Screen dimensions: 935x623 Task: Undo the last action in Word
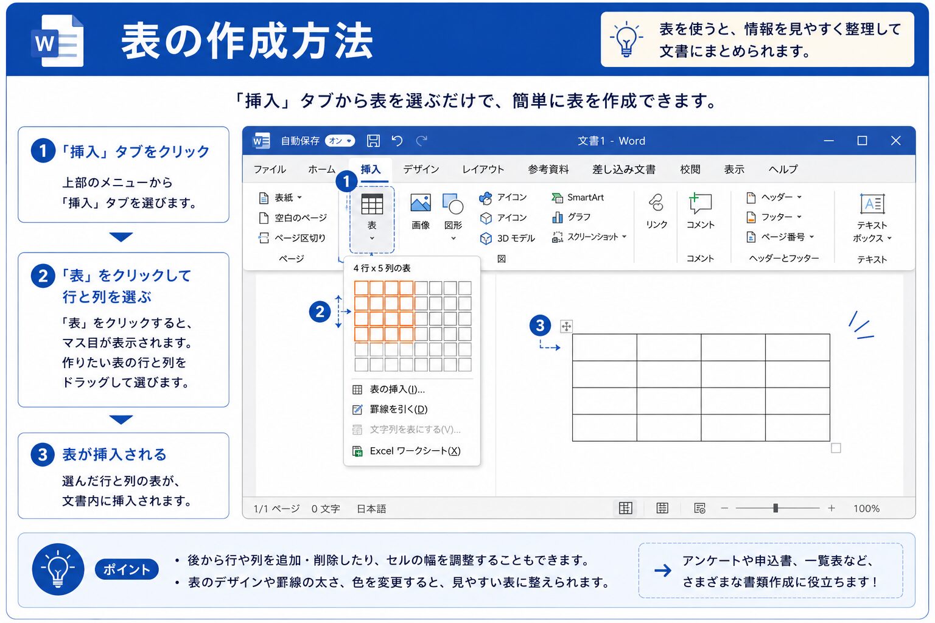pos(397,141)
